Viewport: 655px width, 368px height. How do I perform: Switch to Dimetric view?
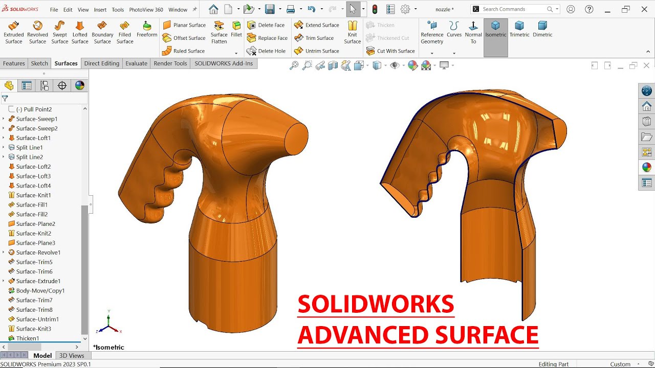click(x=542, y=29)
